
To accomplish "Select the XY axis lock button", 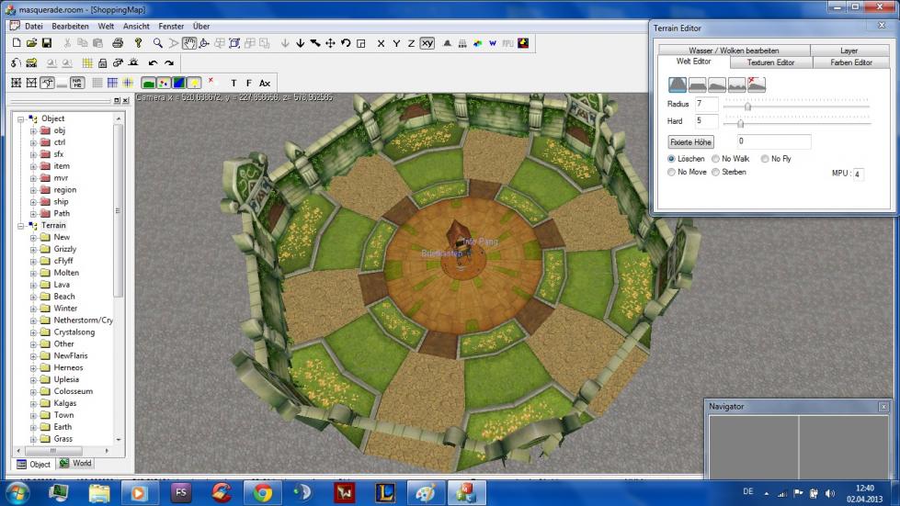I will 427,43.
